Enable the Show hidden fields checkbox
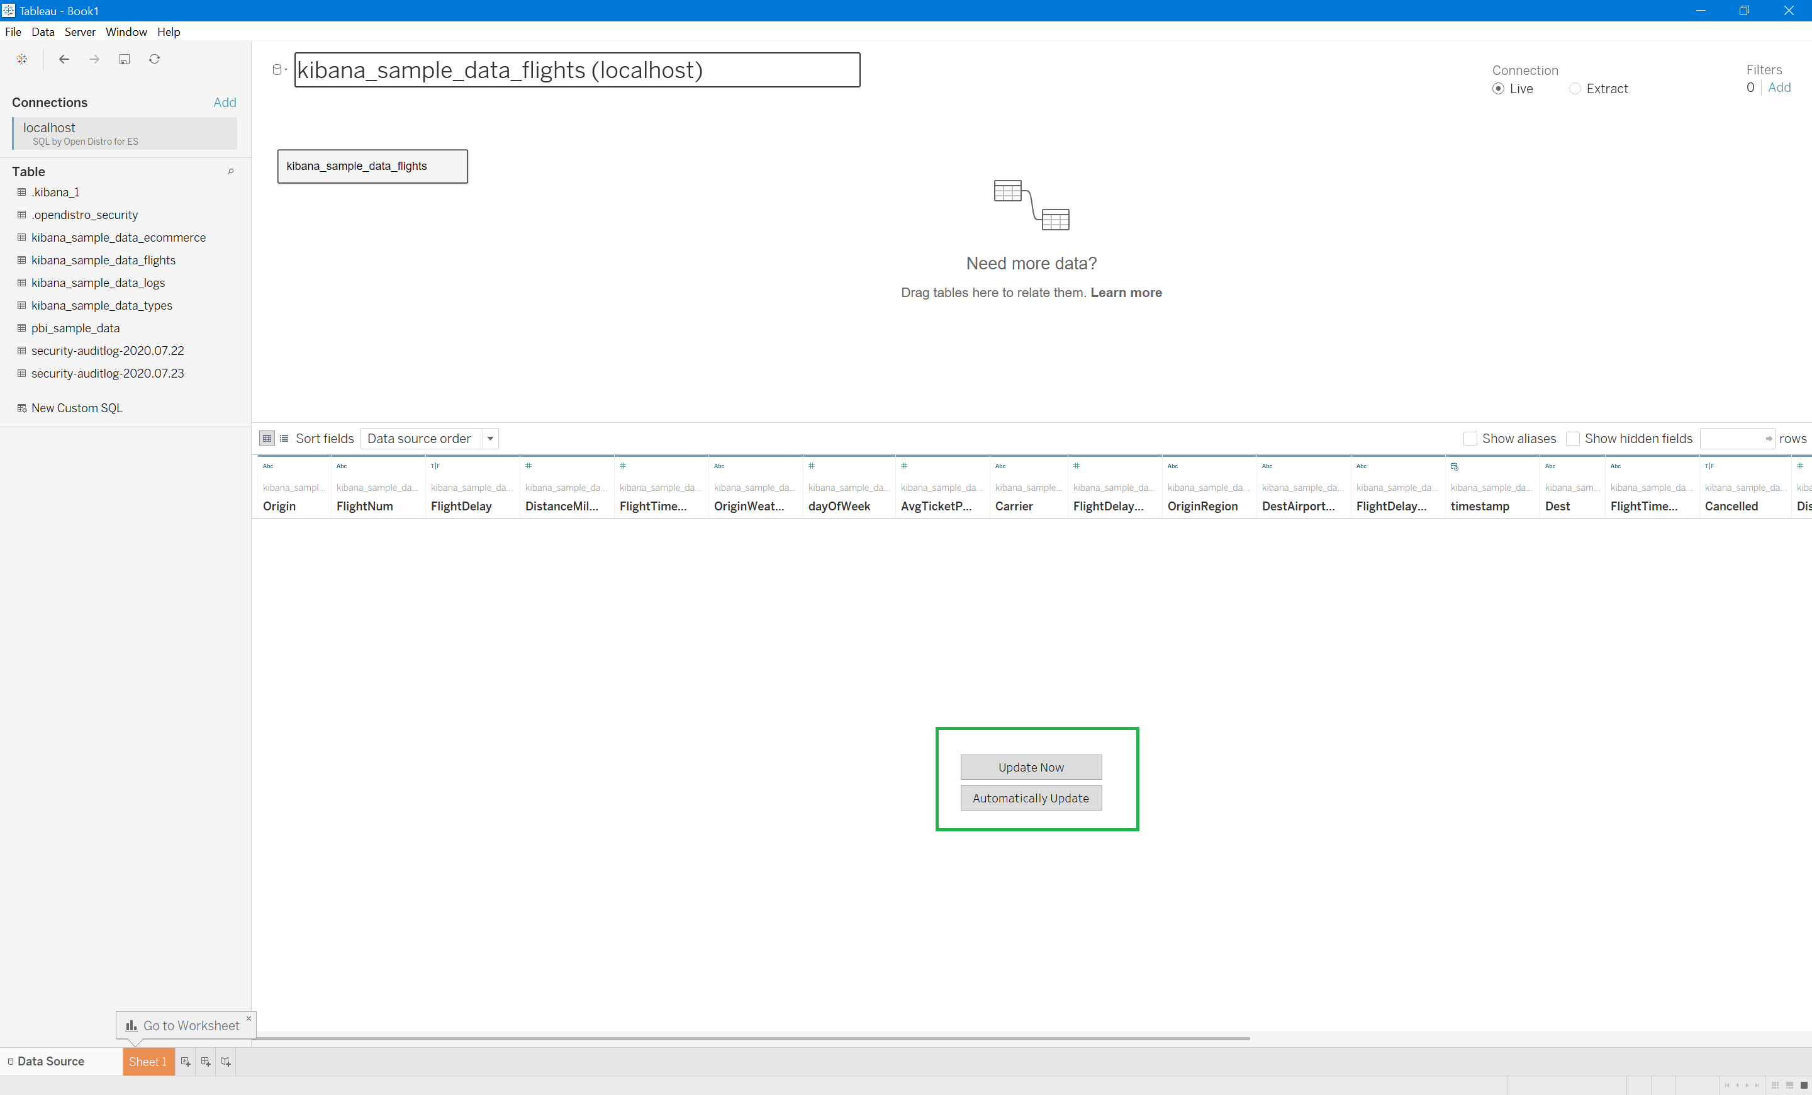 click(x=1573, y=438)
